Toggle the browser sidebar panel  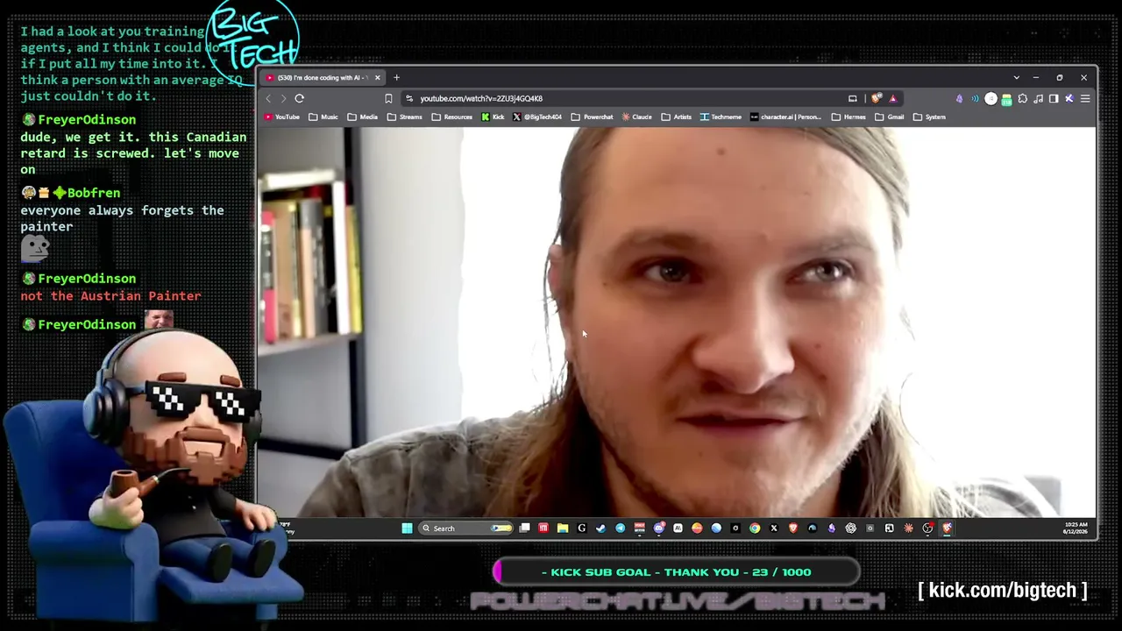pos(1054,98)
